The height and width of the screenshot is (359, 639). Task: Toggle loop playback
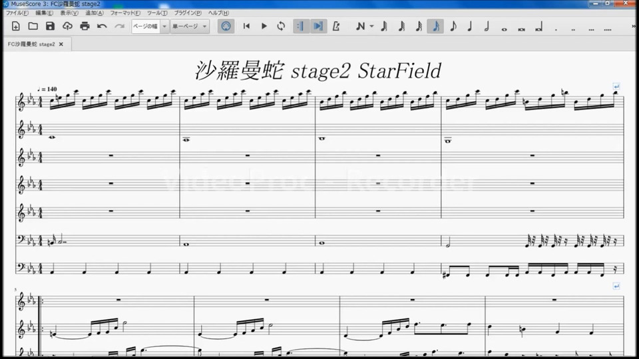pos(281,27)
